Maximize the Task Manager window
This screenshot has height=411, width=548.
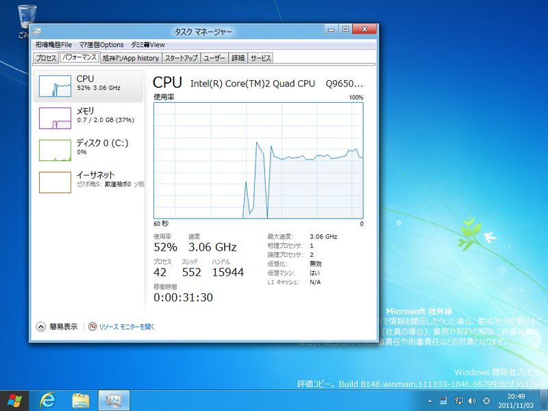point(345,29)
